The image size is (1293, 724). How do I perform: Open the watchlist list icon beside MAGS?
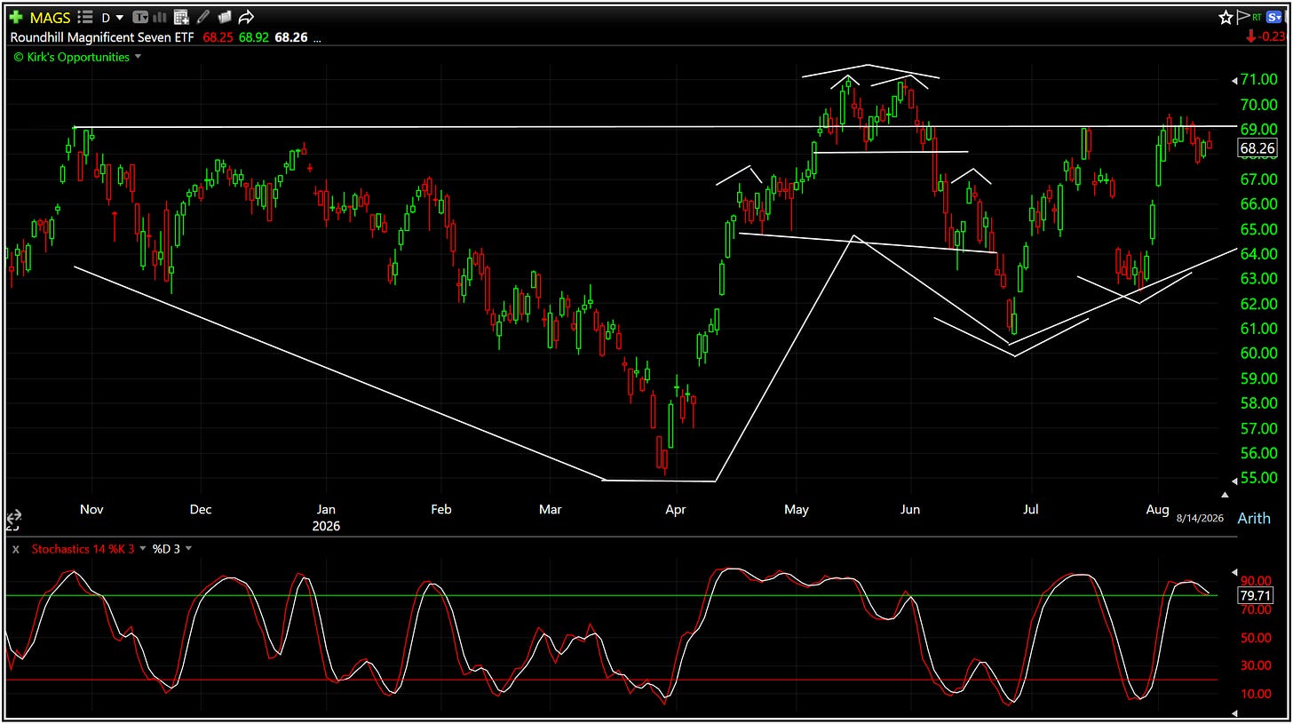pos(85,17)
